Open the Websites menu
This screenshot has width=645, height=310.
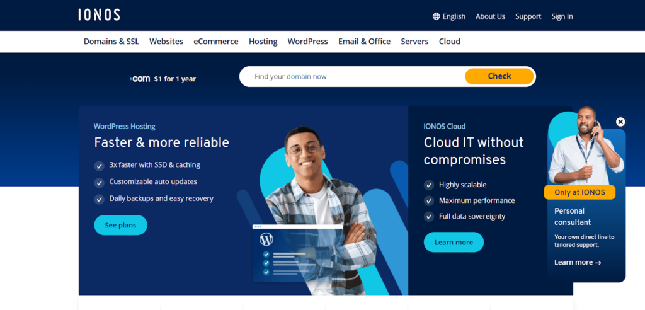tap(166, 42)
